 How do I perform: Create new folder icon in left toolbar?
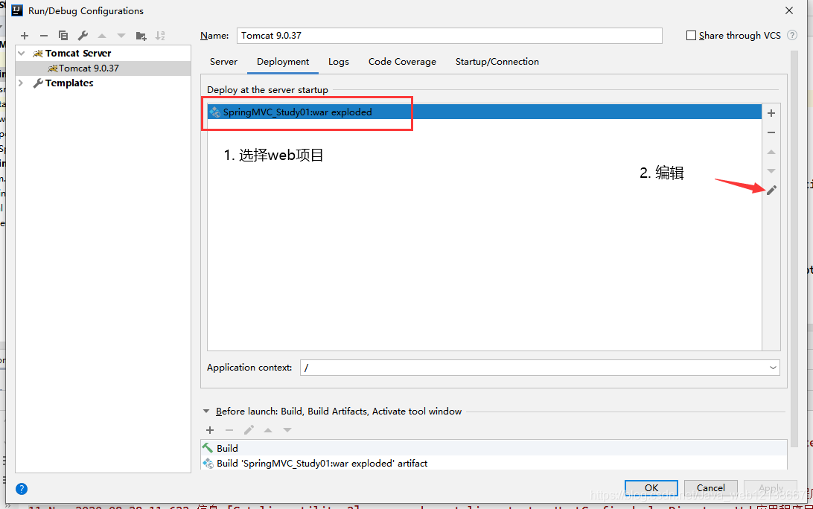click(x=141, y=36)
